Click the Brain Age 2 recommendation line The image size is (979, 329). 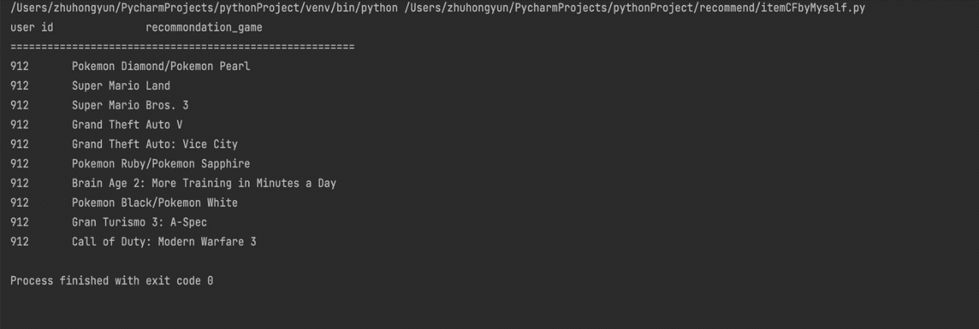coord(204,183)
